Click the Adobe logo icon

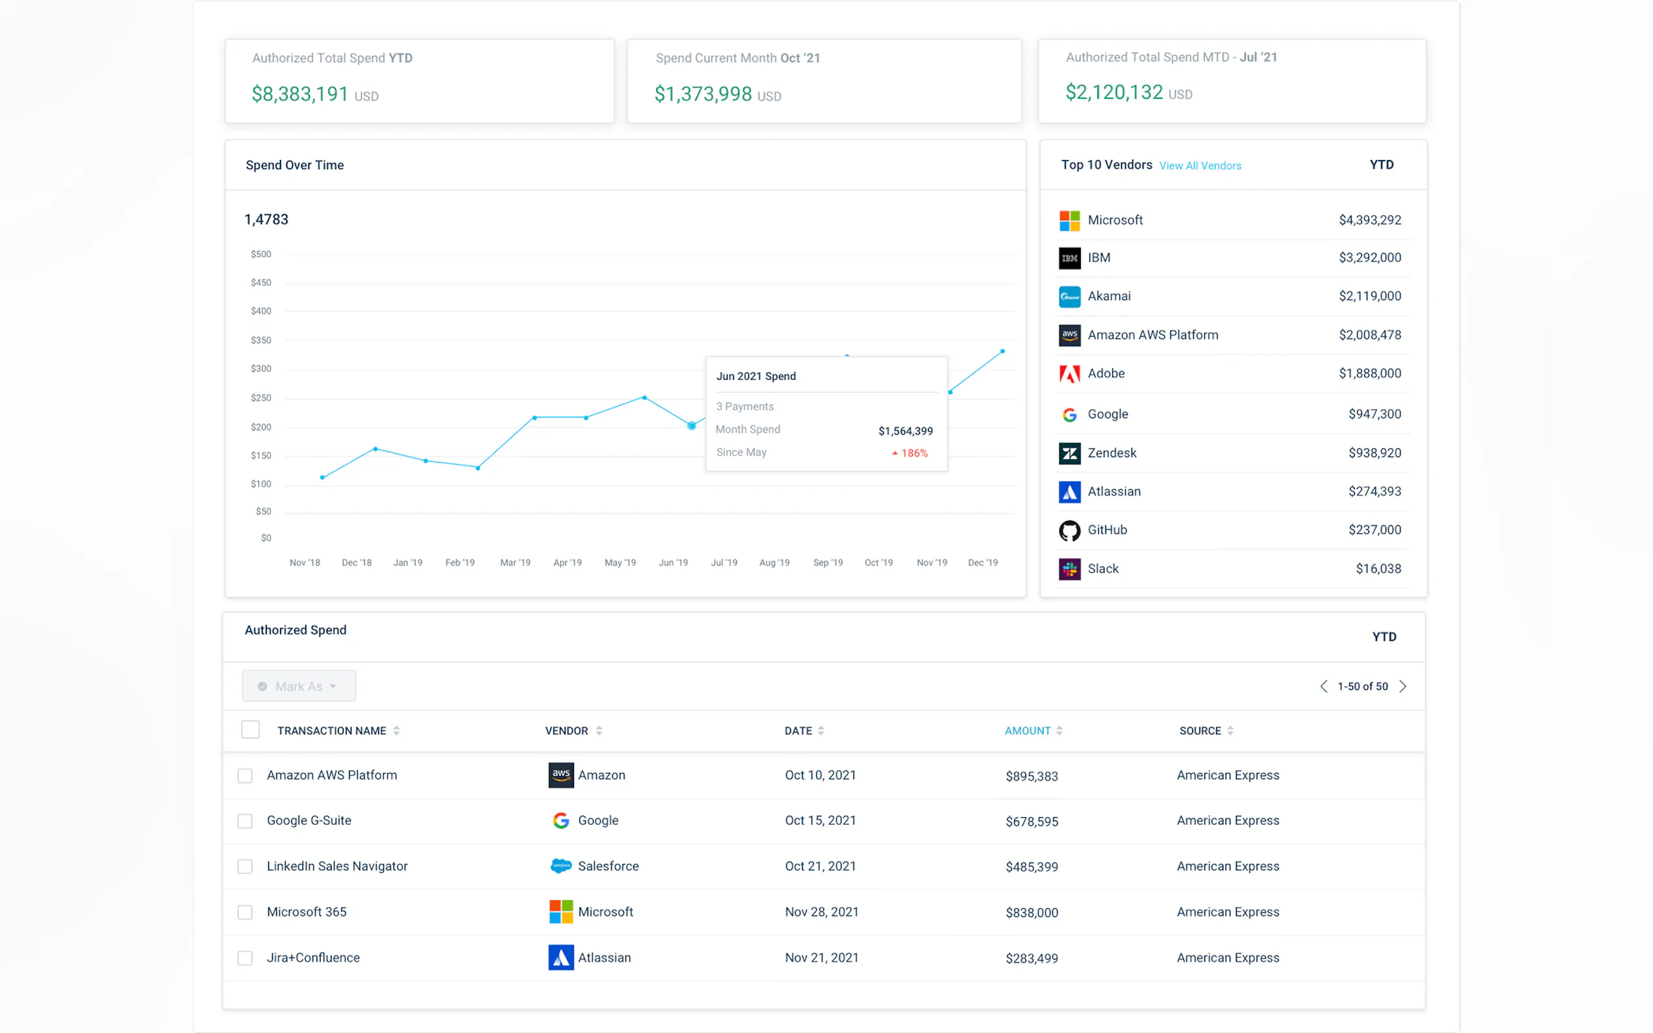point(1069,373)
